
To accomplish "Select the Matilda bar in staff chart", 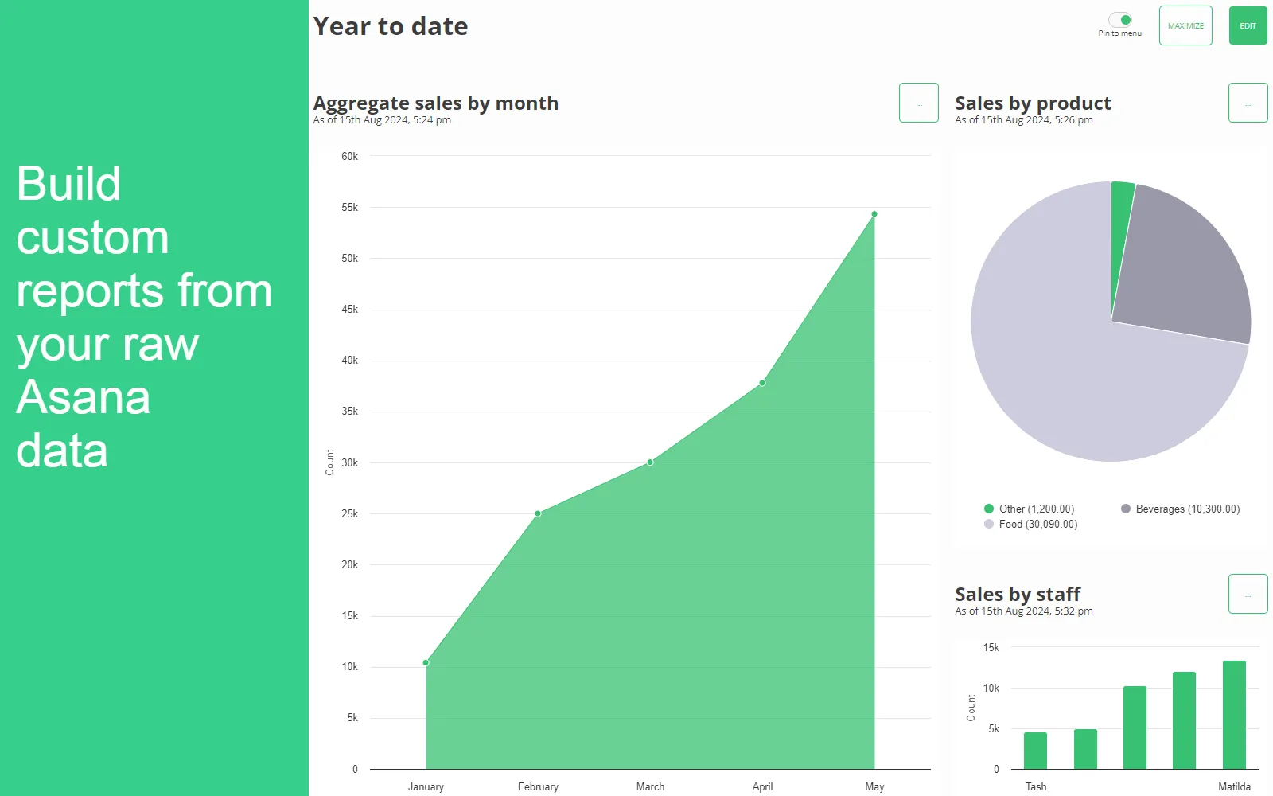I will pyautogui.click(x=1234, y=714).
